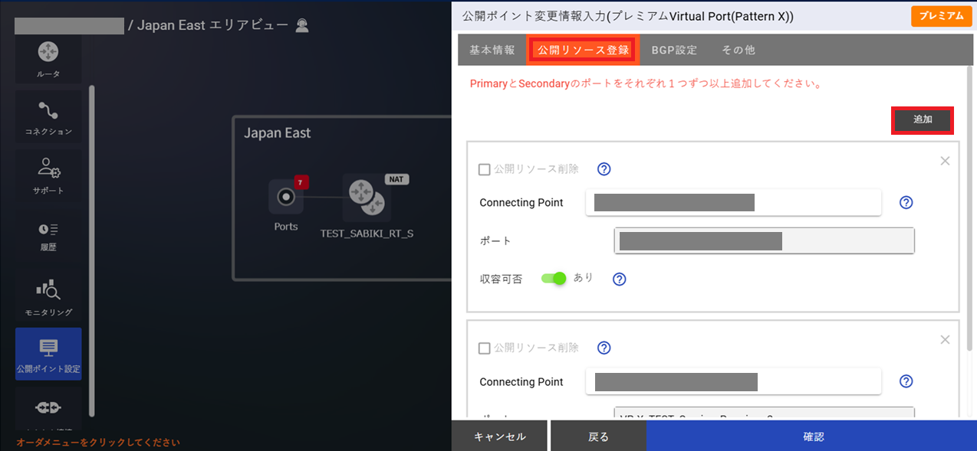
Task: Click the Ports icon in Japan East map
Action: point(285,198)
